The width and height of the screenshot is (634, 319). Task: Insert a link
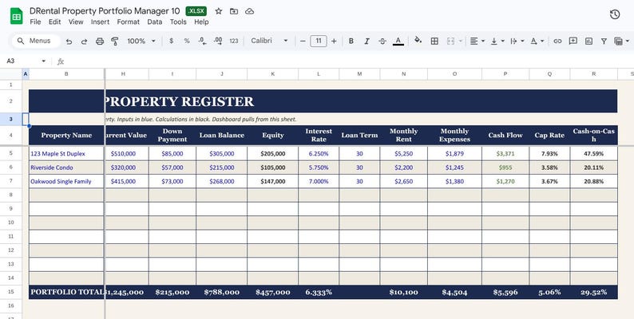point(557,41)
